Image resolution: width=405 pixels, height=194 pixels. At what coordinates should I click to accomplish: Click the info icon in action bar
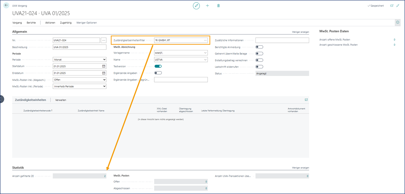pos(397,22)
